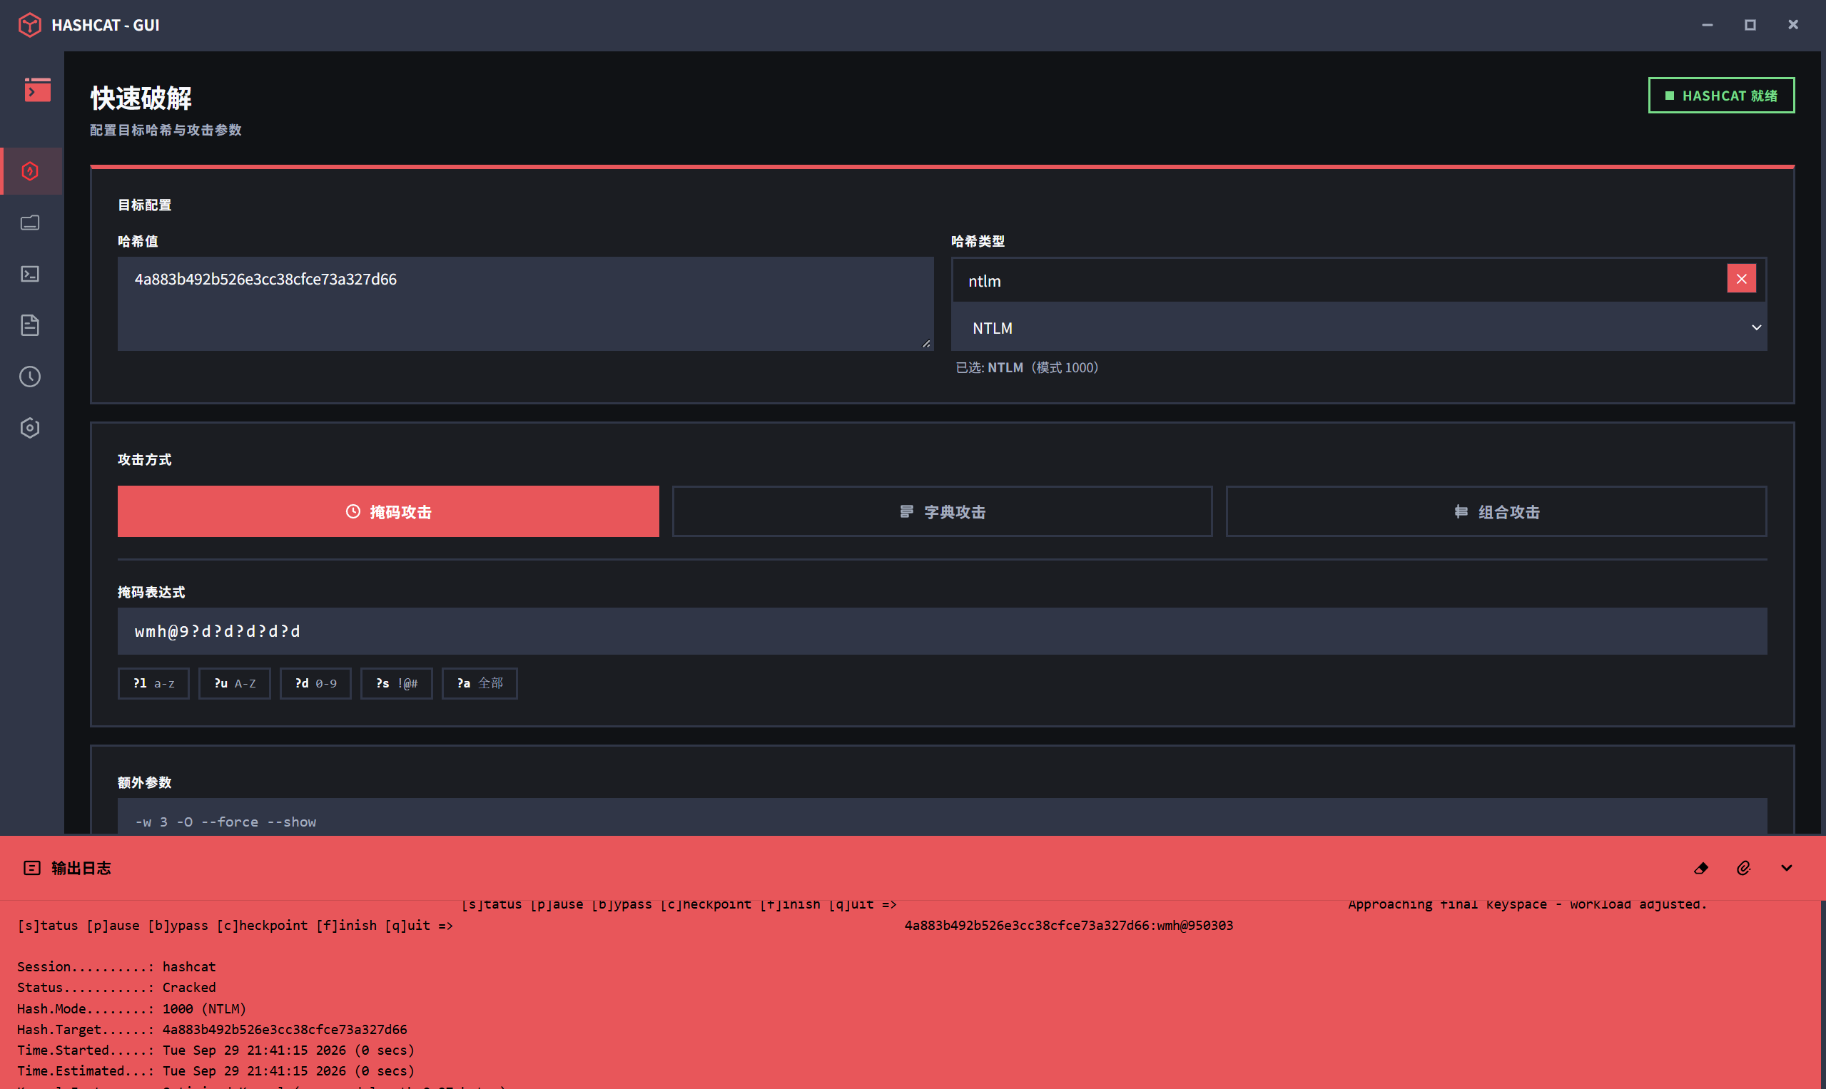This screenshot has width=1826, height=1089.
Task: Clear the output log with eraser icon
Action: (1701, 868)
